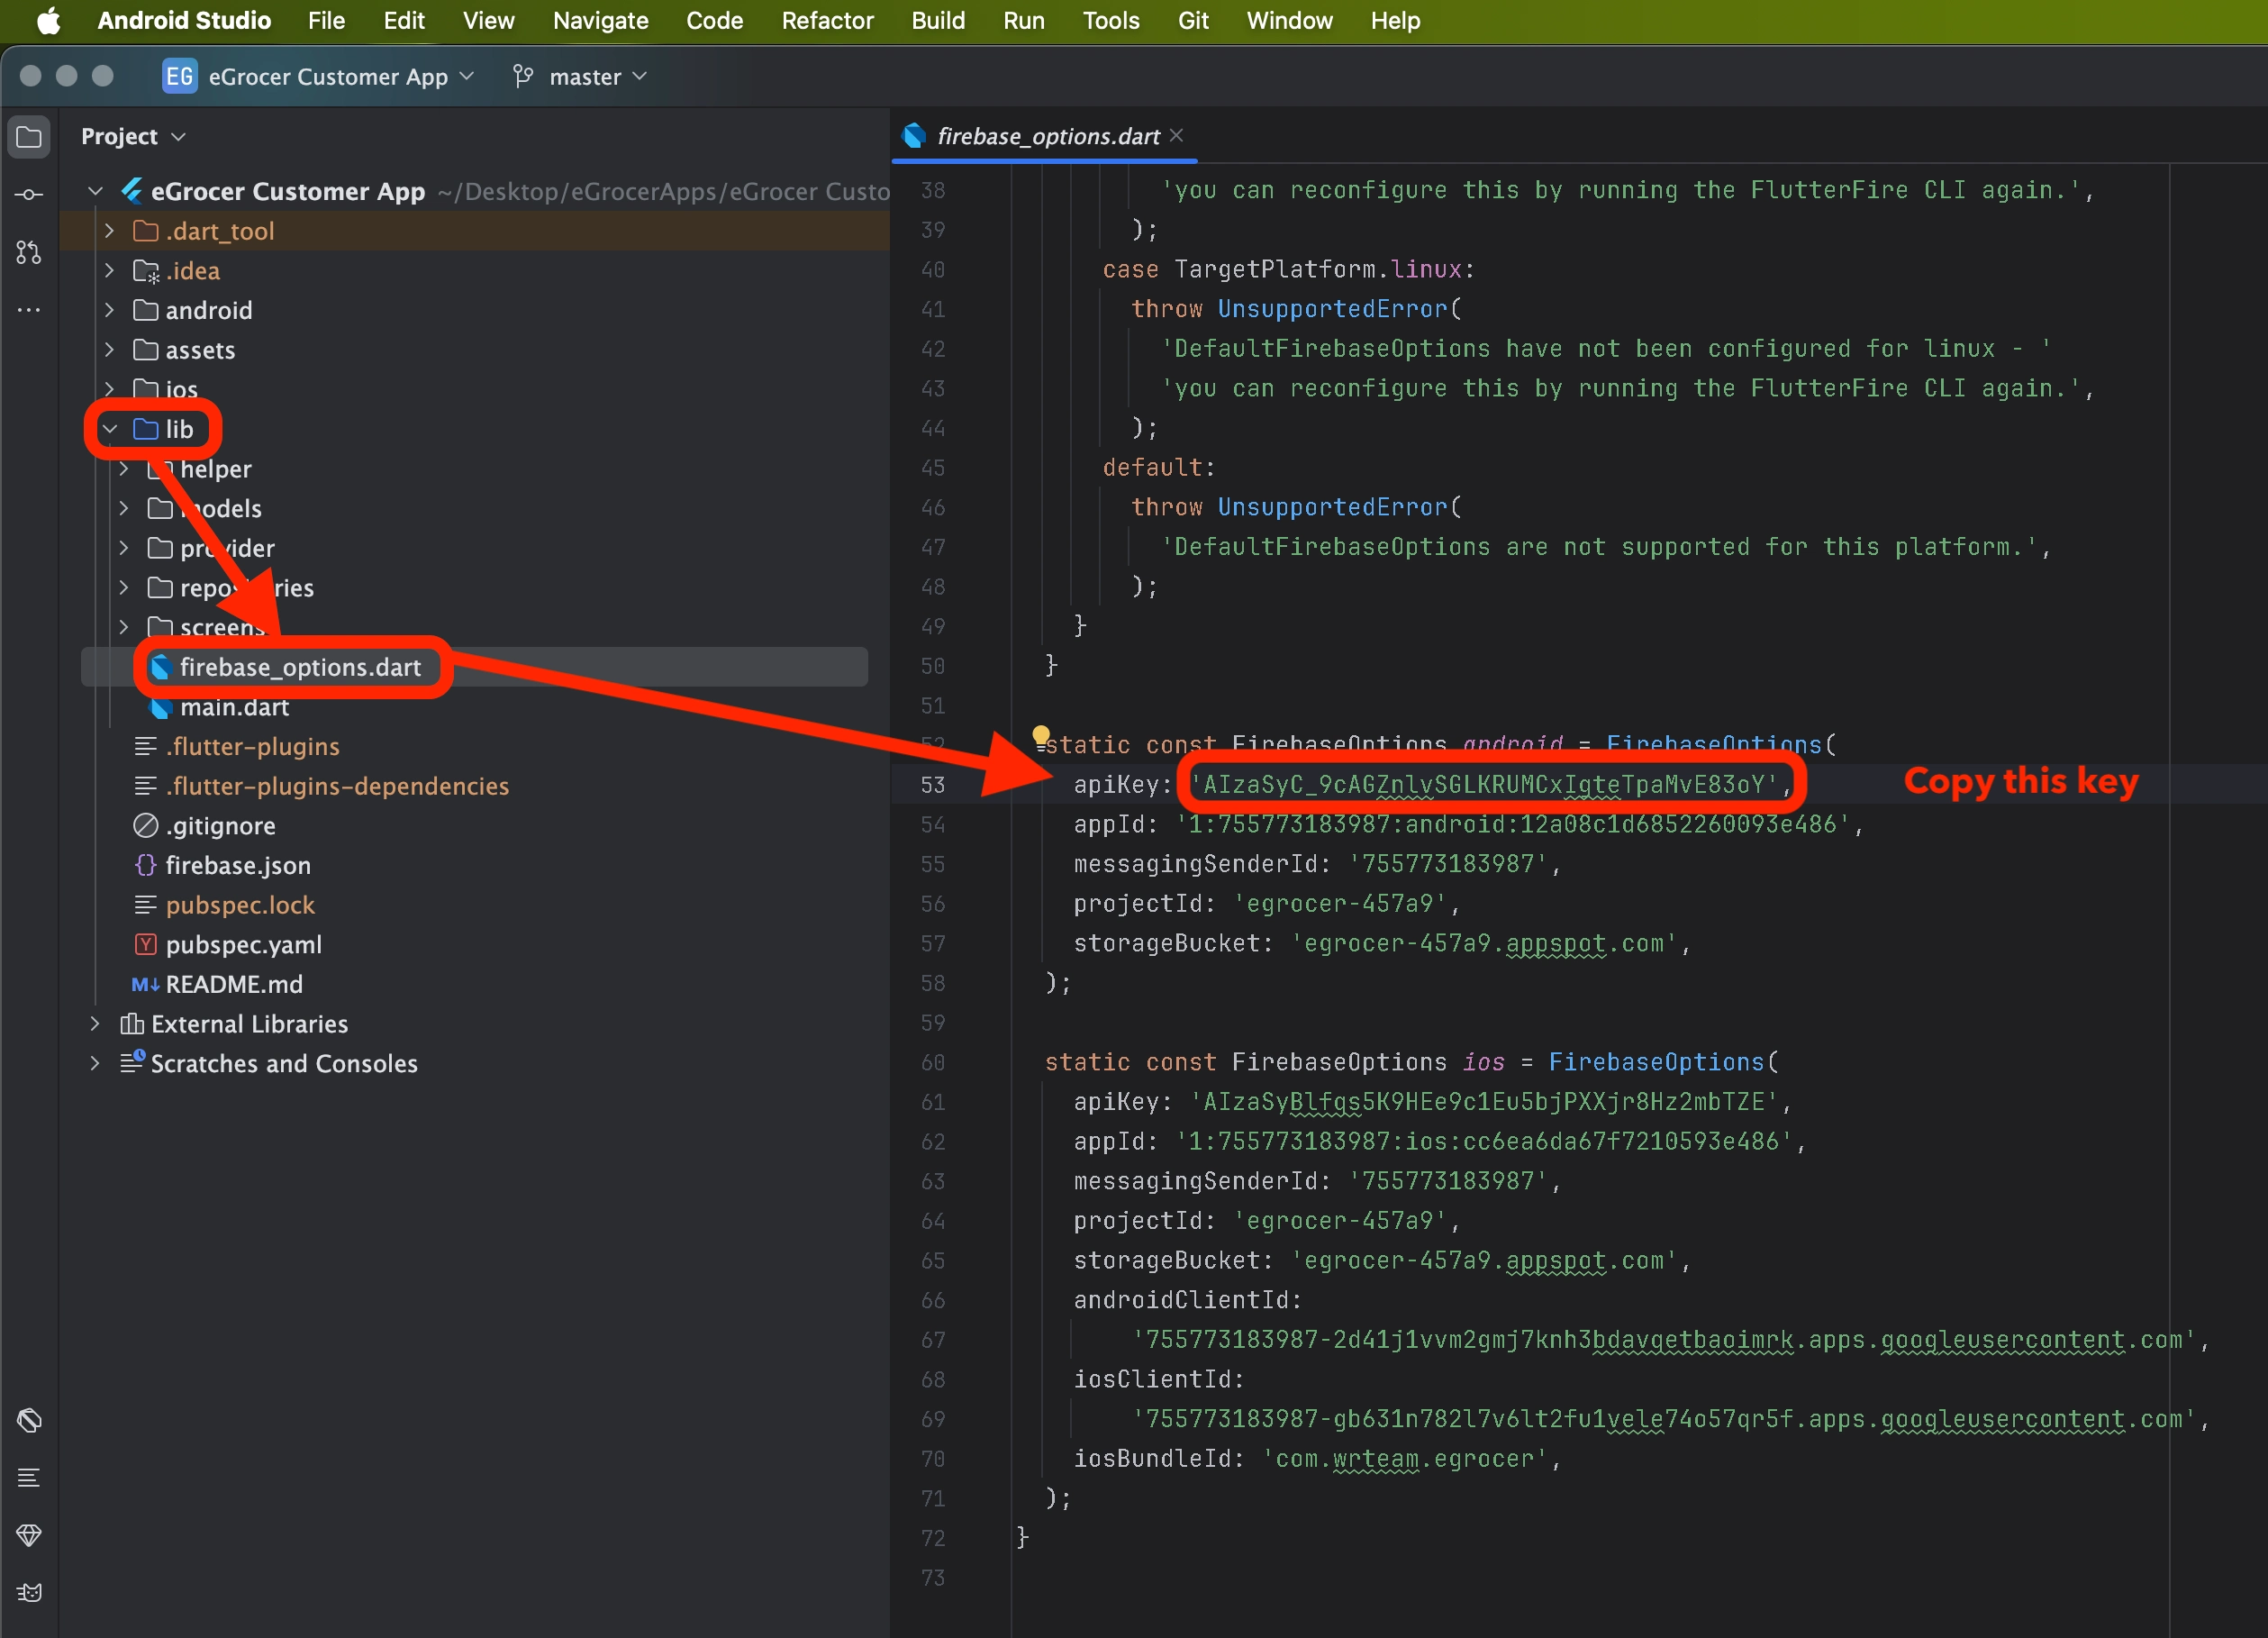2268x1638 pixels.
Task: Select pubspec.lock file
Action: [240, 905]
